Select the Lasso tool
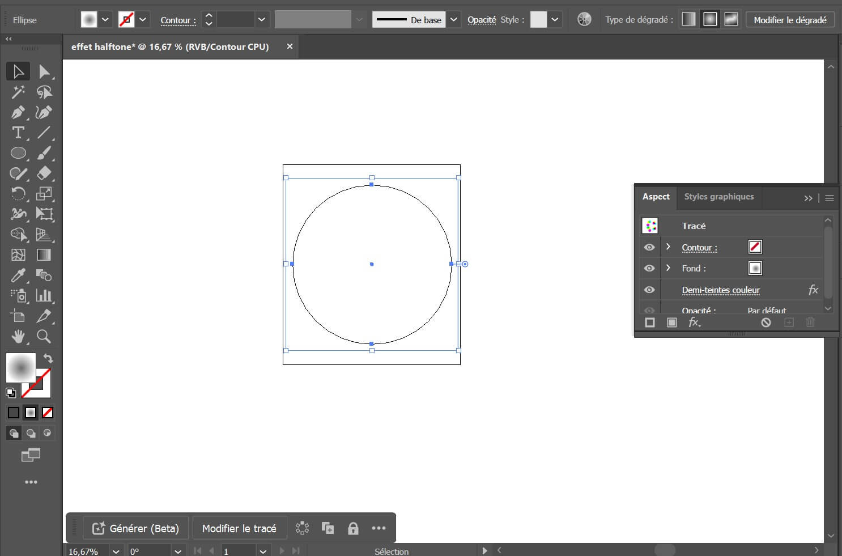This screenshot has width=842, height=556. click(44, 92)
